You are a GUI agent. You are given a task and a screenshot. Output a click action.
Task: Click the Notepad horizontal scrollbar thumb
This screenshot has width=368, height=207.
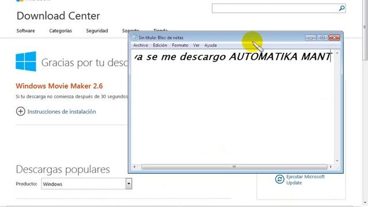click(234, 167)
